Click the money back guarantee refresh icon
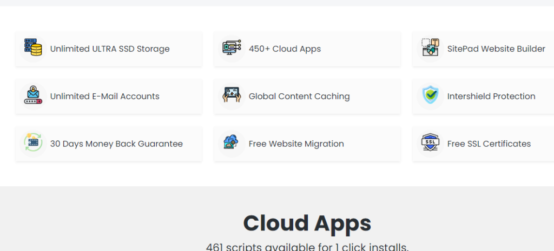The height and width of the screenshot is (251, 554). tap(33, 142)
